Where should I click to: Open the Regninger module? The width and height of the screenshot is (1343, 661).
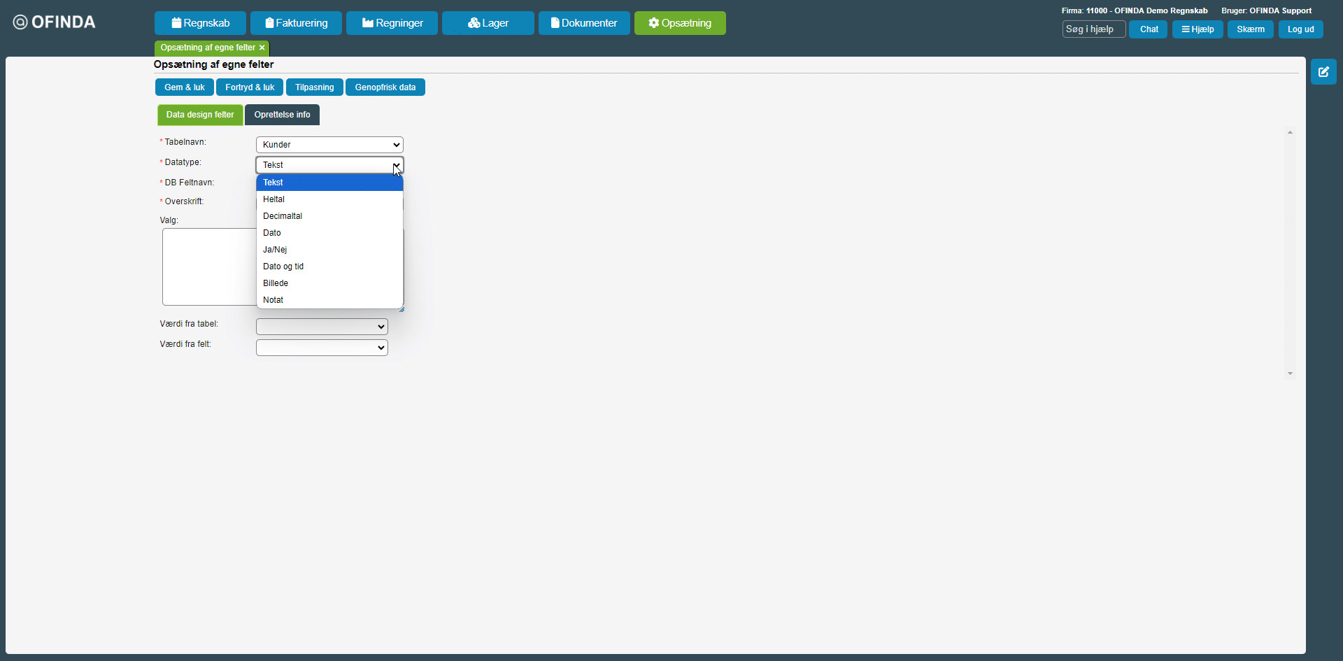tap(392, 23)
